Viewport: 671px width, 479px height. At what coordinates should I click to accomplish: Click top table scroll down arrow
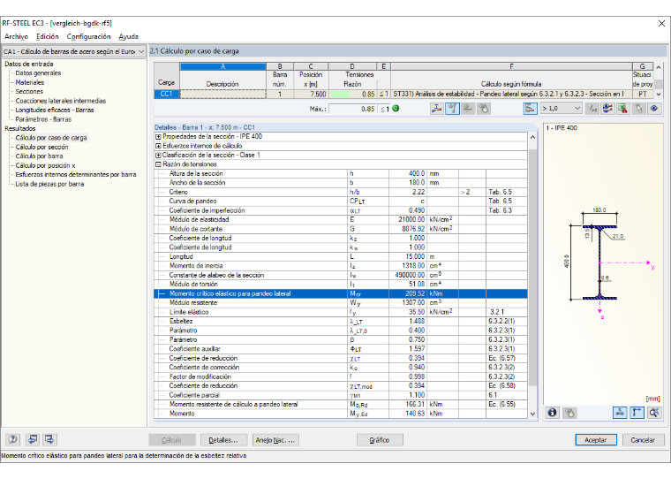659,95
